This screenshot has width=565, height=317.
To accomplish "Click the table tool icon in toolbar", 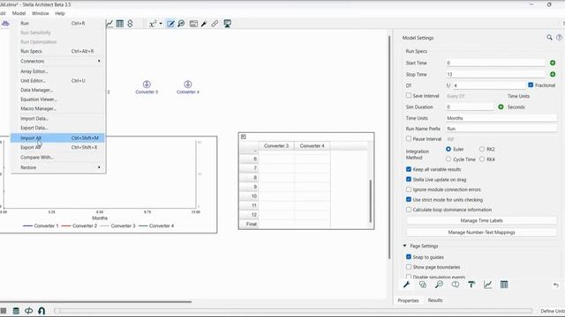I will [x=120, y=24].
